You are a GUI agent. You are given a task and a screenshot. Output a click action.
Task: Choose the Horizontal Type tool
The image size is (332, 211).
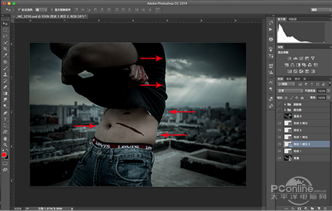tap(5, 119)
